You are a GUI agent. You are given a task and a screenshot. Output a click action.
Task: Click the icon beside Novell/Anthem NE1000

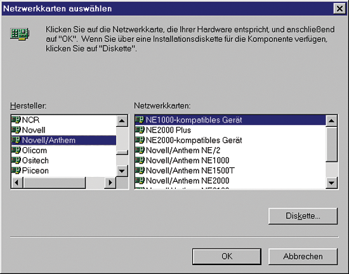(140, 160)
